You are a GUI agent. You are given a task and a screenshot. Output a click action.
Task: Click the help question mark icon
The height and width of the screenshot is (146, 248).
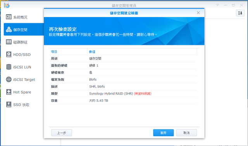[218, 5]
